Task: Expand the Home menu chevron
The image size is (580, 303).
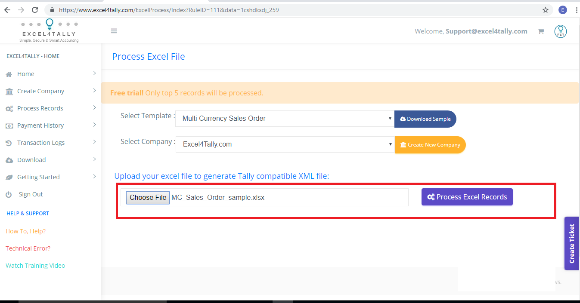Action: coord(94,73)
